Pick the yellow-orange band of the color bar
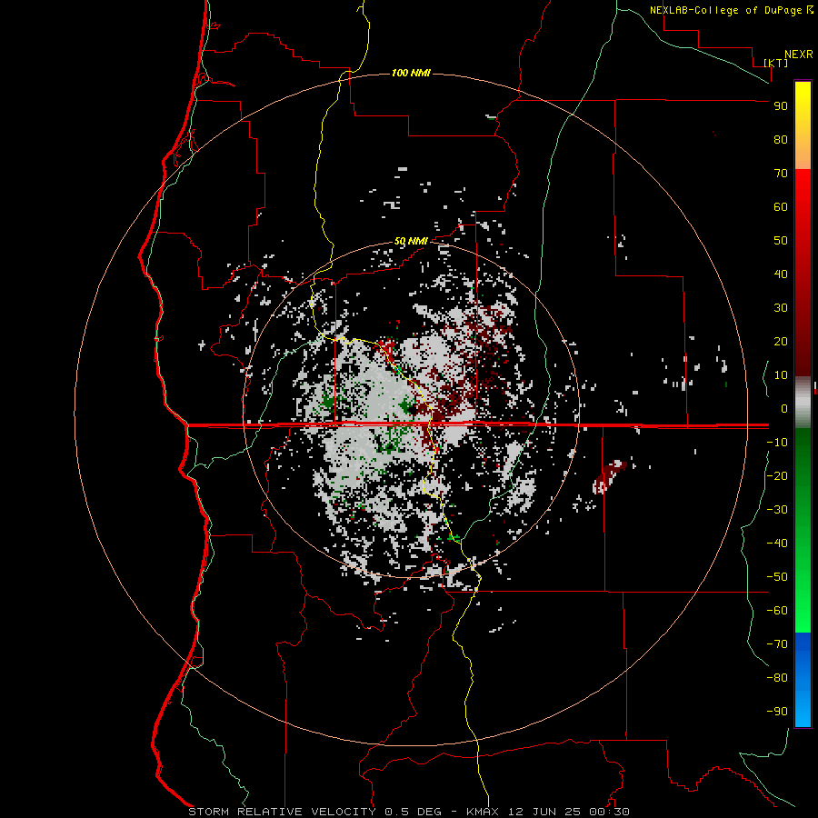The width and height of the screenshot is (818, 818). click(x=803, y=125)
